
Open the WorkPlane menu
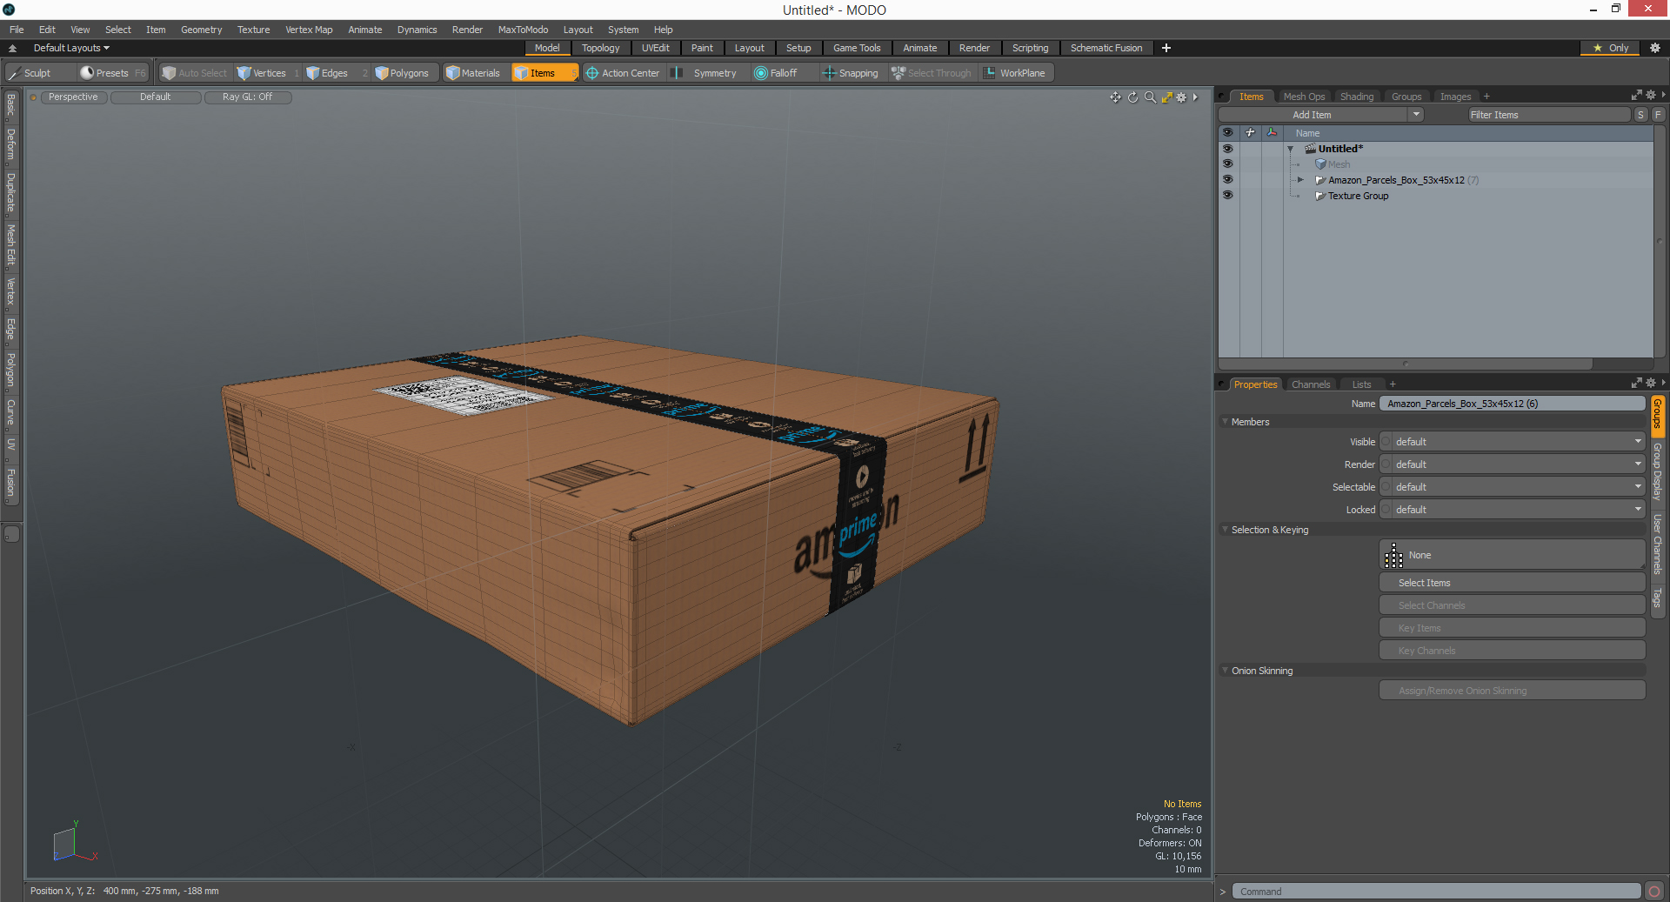tap(1015, 73)
